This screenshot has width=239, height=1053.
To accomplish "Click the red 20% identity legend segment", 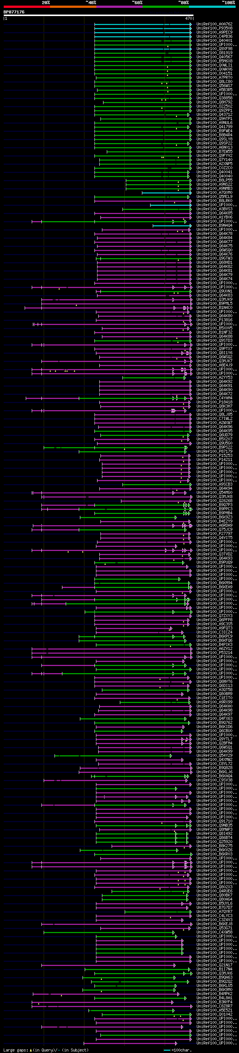I will point(27,7).
